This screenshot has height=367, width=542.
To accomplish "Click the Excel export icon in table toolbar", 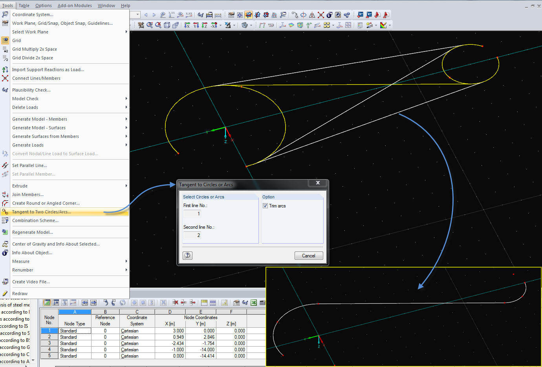I will coord(254,303).
